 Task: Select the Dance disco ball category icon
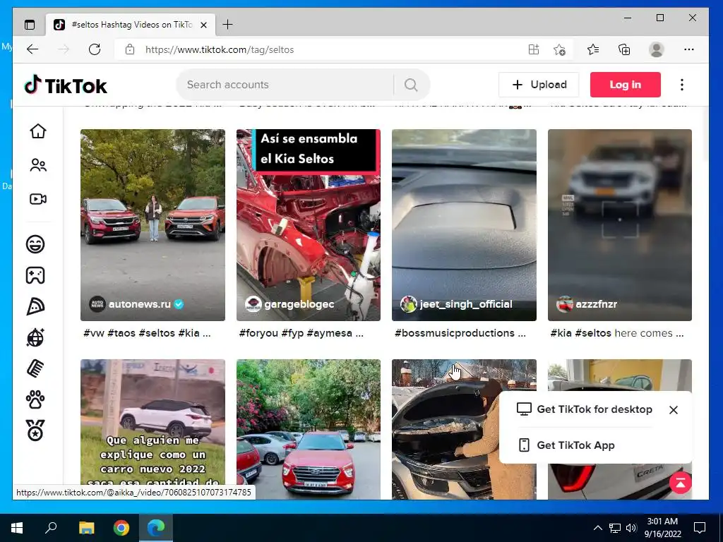pyautogui.click(x=35, y=338)
